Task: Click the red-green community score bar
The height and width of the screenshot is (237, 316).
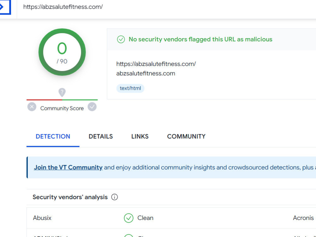Action: 62,100
